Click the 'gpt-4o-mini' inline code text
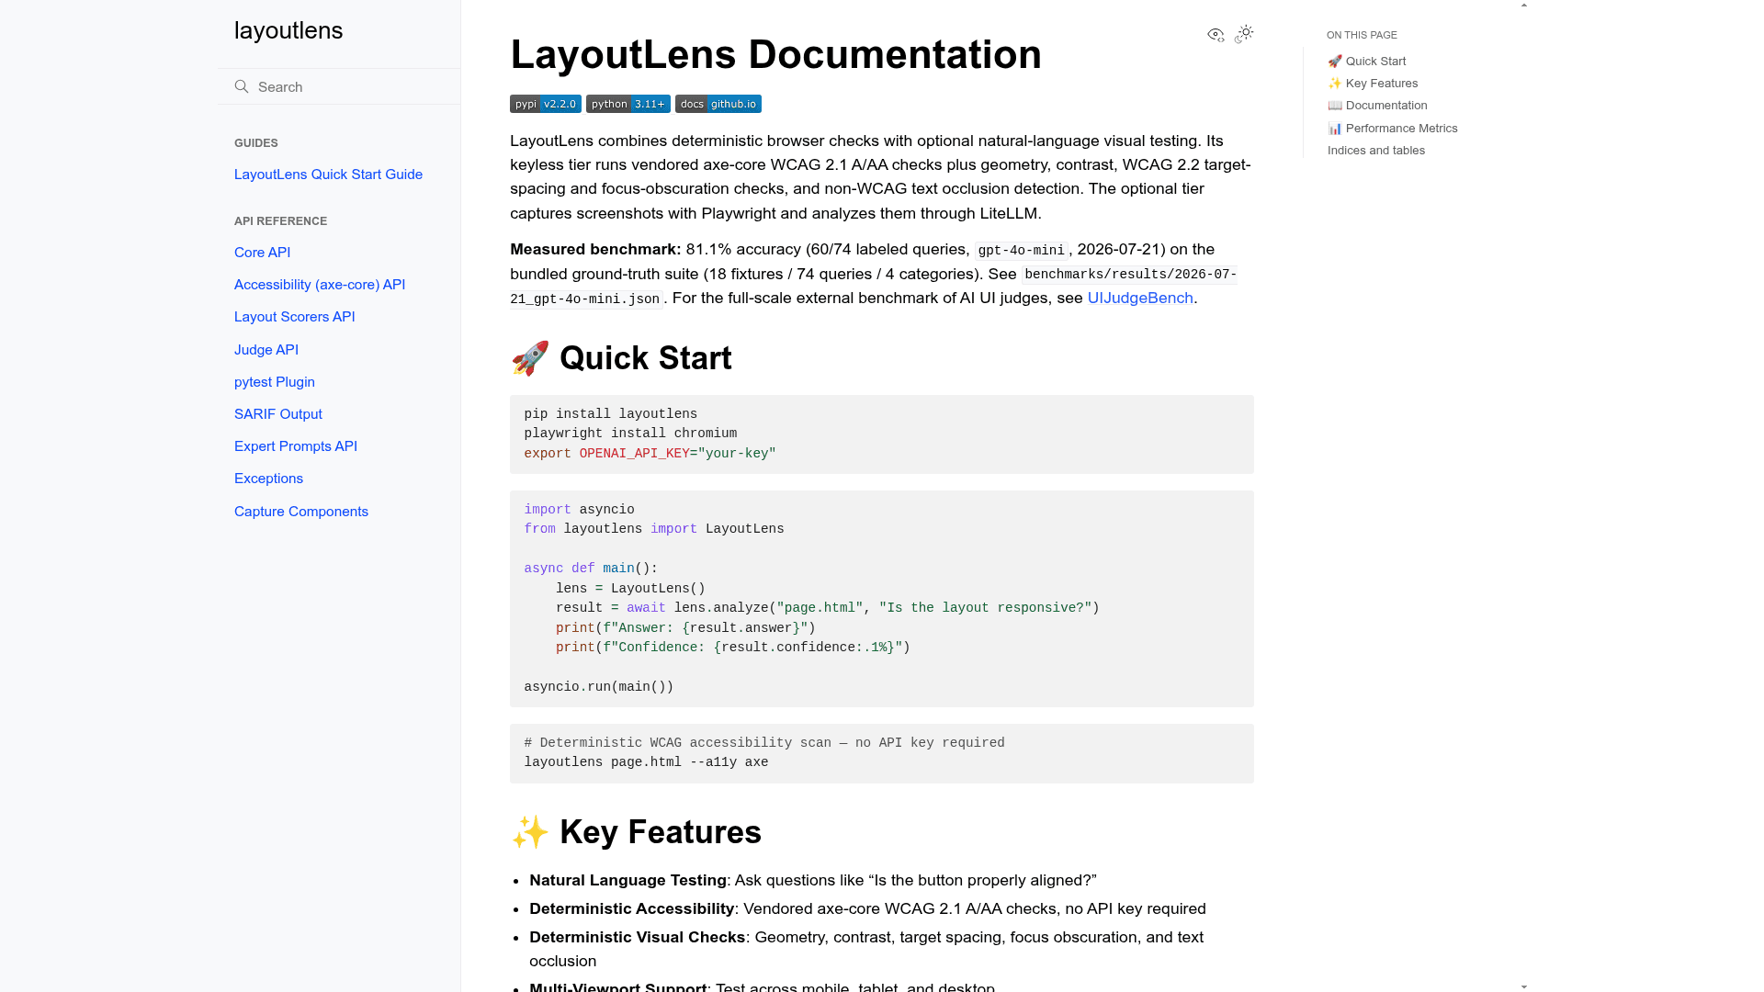 (x=1021, y=250)
